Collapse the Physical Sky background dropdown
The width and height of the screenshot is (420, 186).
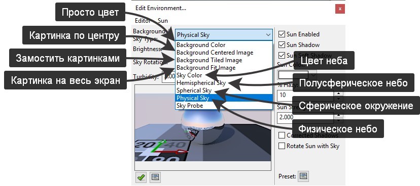224,35
